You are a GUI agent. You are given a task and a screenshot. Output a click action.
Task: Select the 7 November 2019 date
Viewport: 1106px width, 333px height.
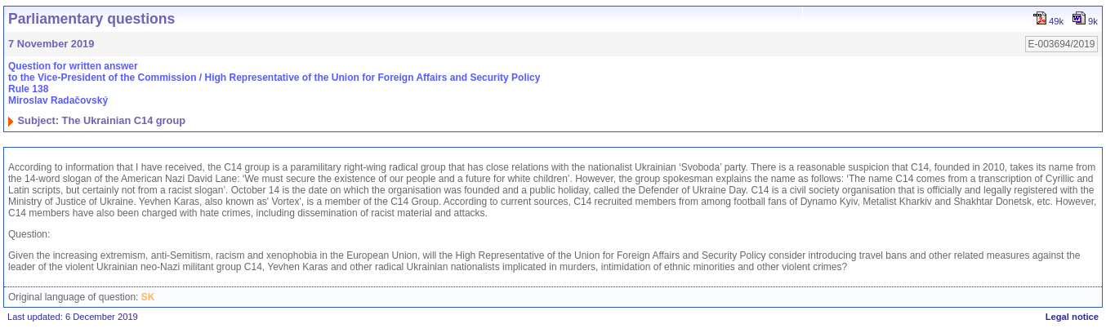51,44
